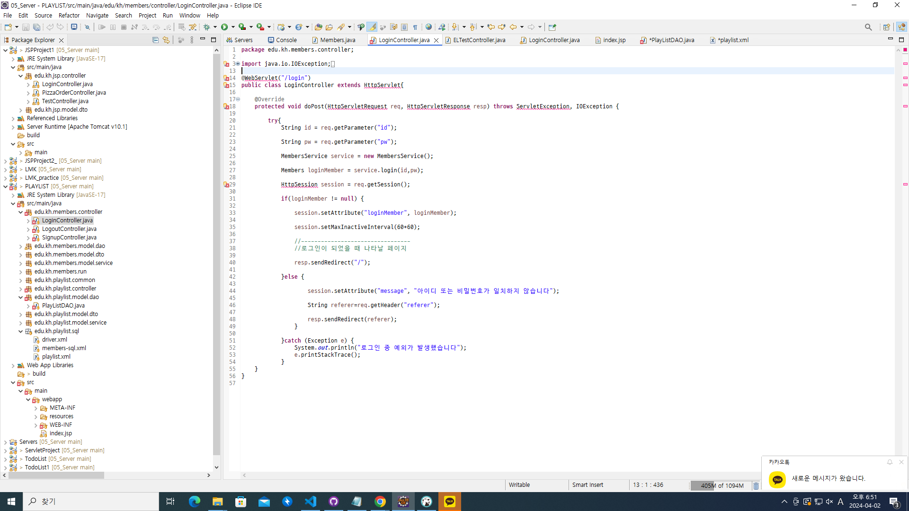The height and width of the screenshot is (511, 909).
Task: Open SignupController.java in Package Explorer
Action: click(x=69, y=238)
